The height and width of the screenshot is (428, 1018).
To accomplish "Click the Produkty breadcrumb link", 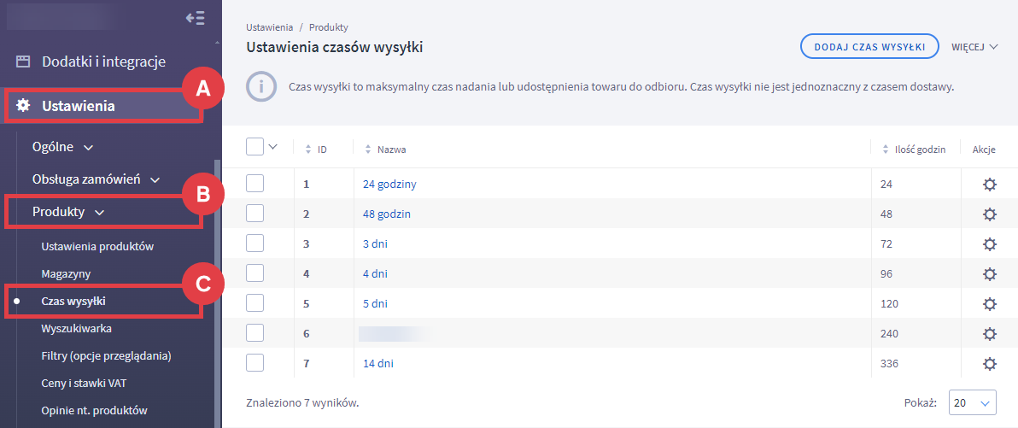I will click(329, 27).
